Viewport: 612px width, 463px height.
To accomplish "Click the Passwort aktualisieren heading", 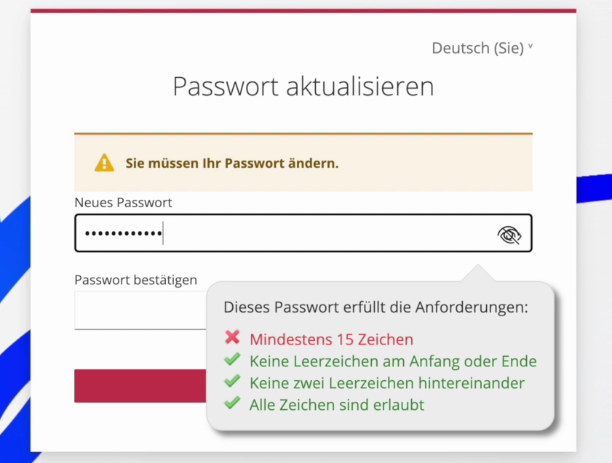I will 303,86.
